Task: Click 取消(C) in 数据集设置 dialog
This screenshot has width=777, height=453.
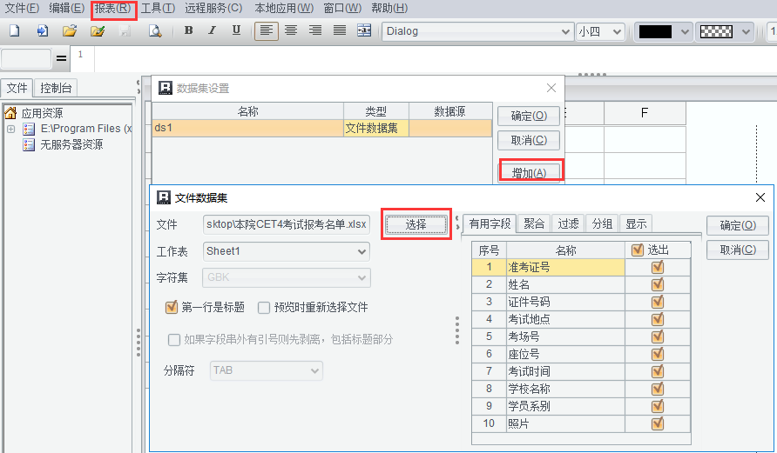Action: coord(529,140)
